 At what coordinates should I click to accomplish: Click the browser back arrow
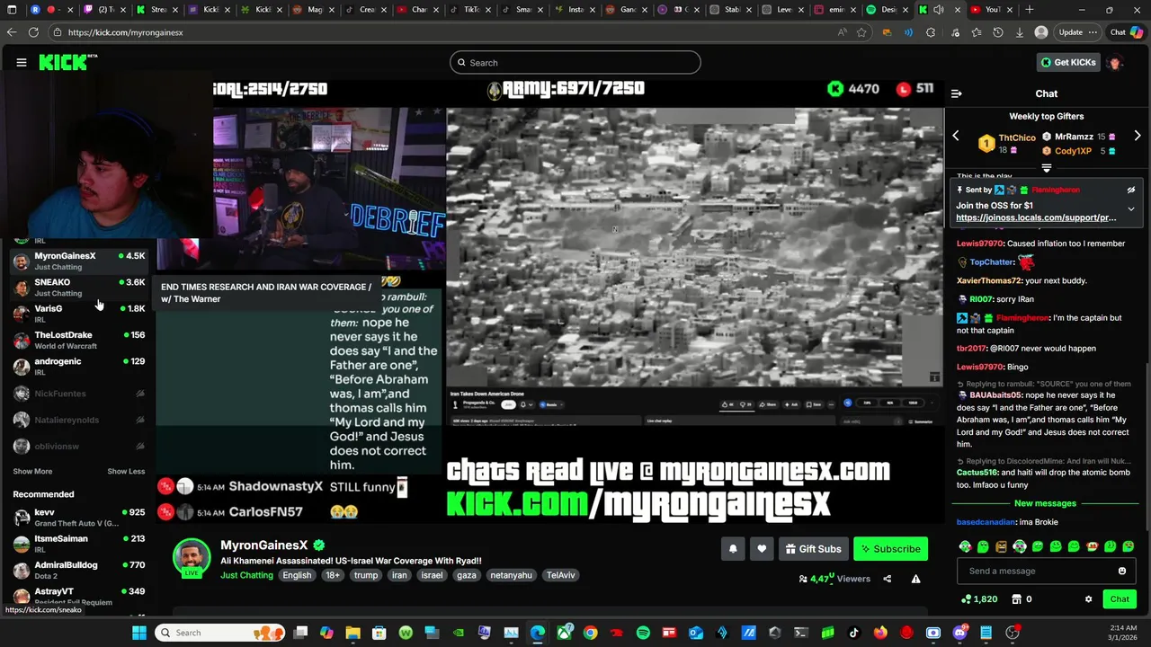point(12,32)
